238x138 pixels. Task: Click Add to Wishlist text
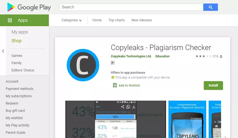(129, 86)
